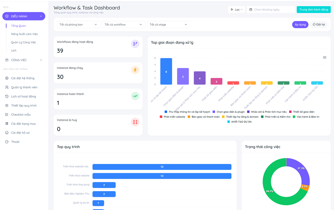334x210 pixels.
Task: Open the Tất cả stage dropdown
Action: tap(168, 24)
